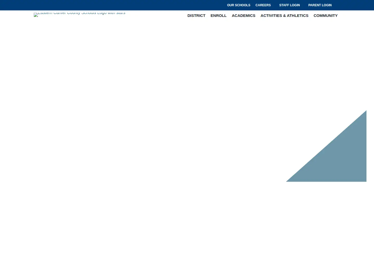Open the Parent Login link
Image resolution: width=374 pixels, height=260 pixels.
click(320, 5)
